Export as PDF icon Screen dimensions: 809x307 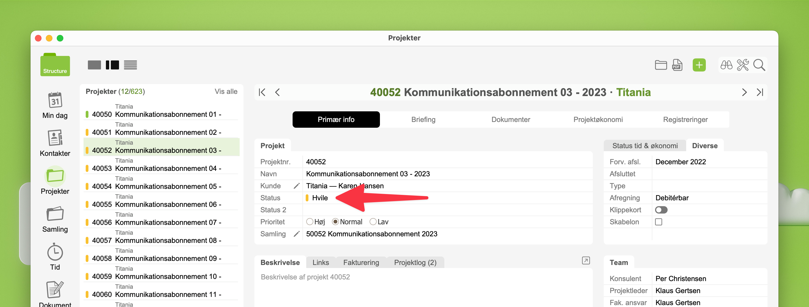tap(677, 65)
